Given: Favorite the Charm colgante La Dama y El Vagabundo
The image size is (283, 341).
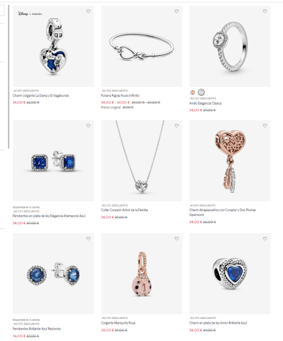Looking at the screenshot, I should tap(88, 11).
